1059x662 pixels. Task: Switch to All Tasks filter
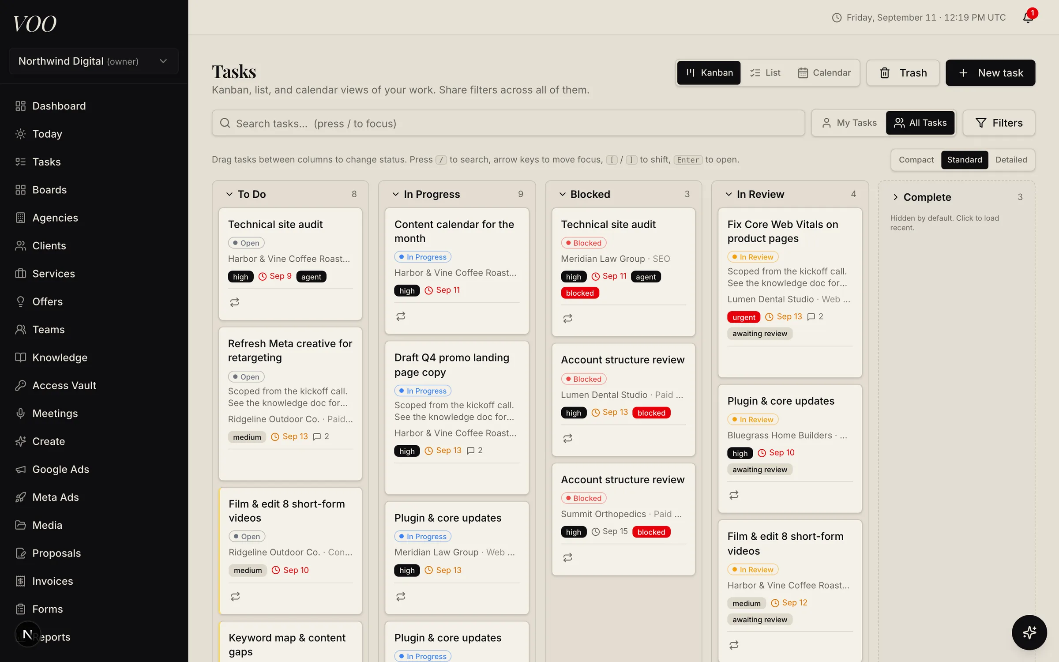[x=920, y=123]
